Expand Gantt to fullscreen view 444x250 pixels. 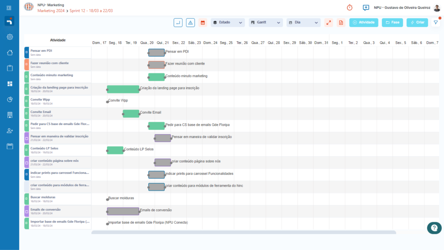point(329,23)
